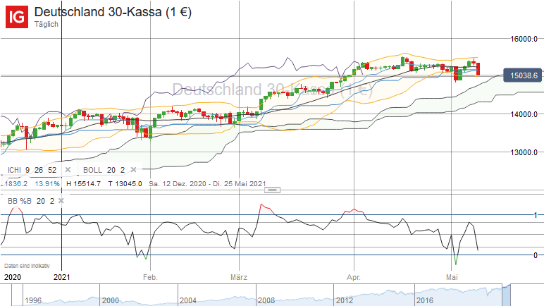The width and height of the screenshot is (544, 306).
Task: Click the T 13045.0 low value
Action: coord(125,184)
